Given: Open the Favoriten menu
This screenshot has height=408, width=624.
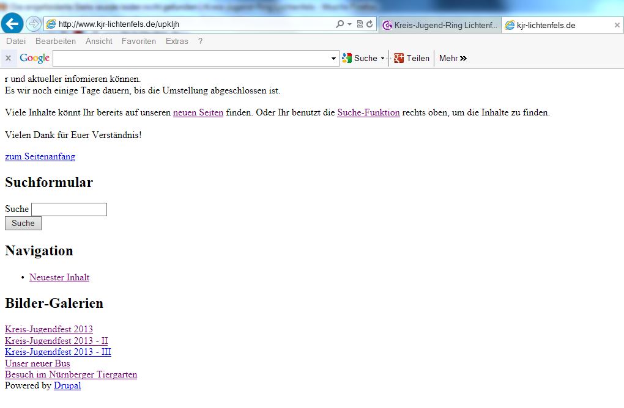Looking at the screenshot, I should pyautogui.click(x=139, y=41).
